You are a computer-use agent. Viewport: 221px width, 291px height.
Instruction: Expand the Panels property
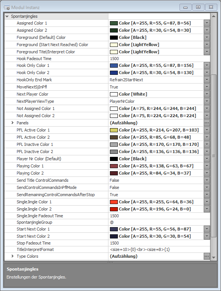(x=12, y=123)
